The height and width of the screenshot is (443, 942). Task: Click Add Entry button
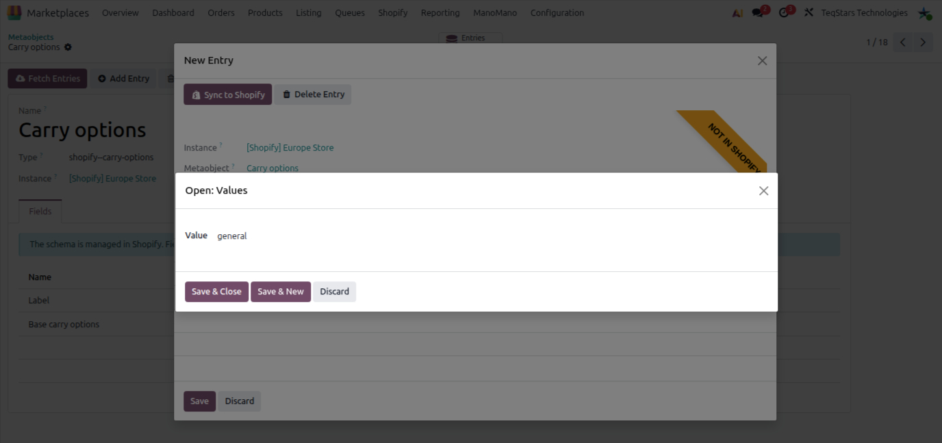[123, 79]
